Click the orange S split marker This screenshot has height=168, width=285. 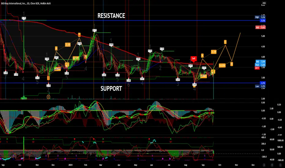tap(48, 97)
